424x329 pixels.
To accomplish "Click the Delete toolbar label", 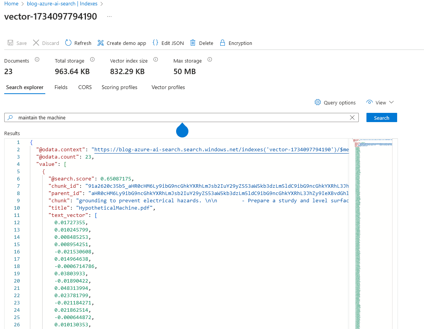I will point(206,43).
